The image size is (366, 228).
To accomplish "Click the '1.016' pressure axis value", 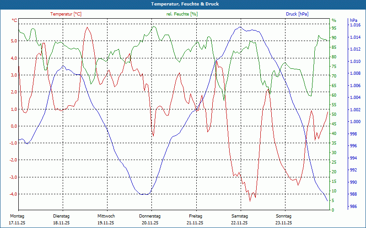I will pyautogui.click(x=355, y=25).
